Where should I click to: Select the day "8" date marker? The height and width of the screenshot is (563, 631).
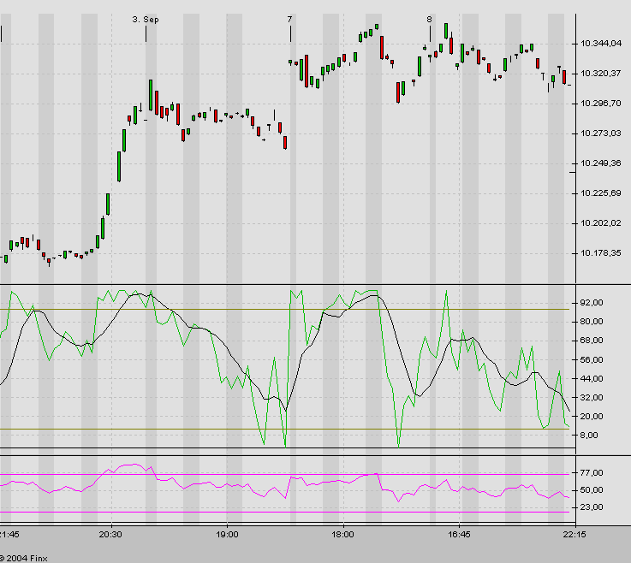pos(429,19)
